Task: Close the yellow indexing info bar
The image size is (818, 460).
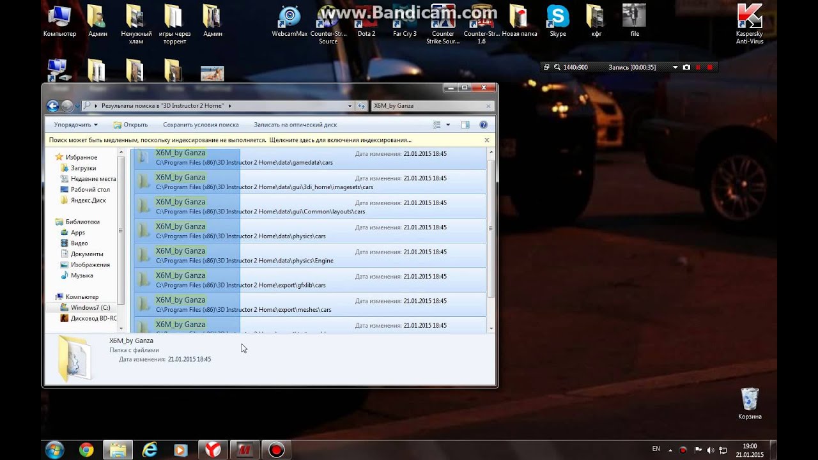Action: click(486, 140)
